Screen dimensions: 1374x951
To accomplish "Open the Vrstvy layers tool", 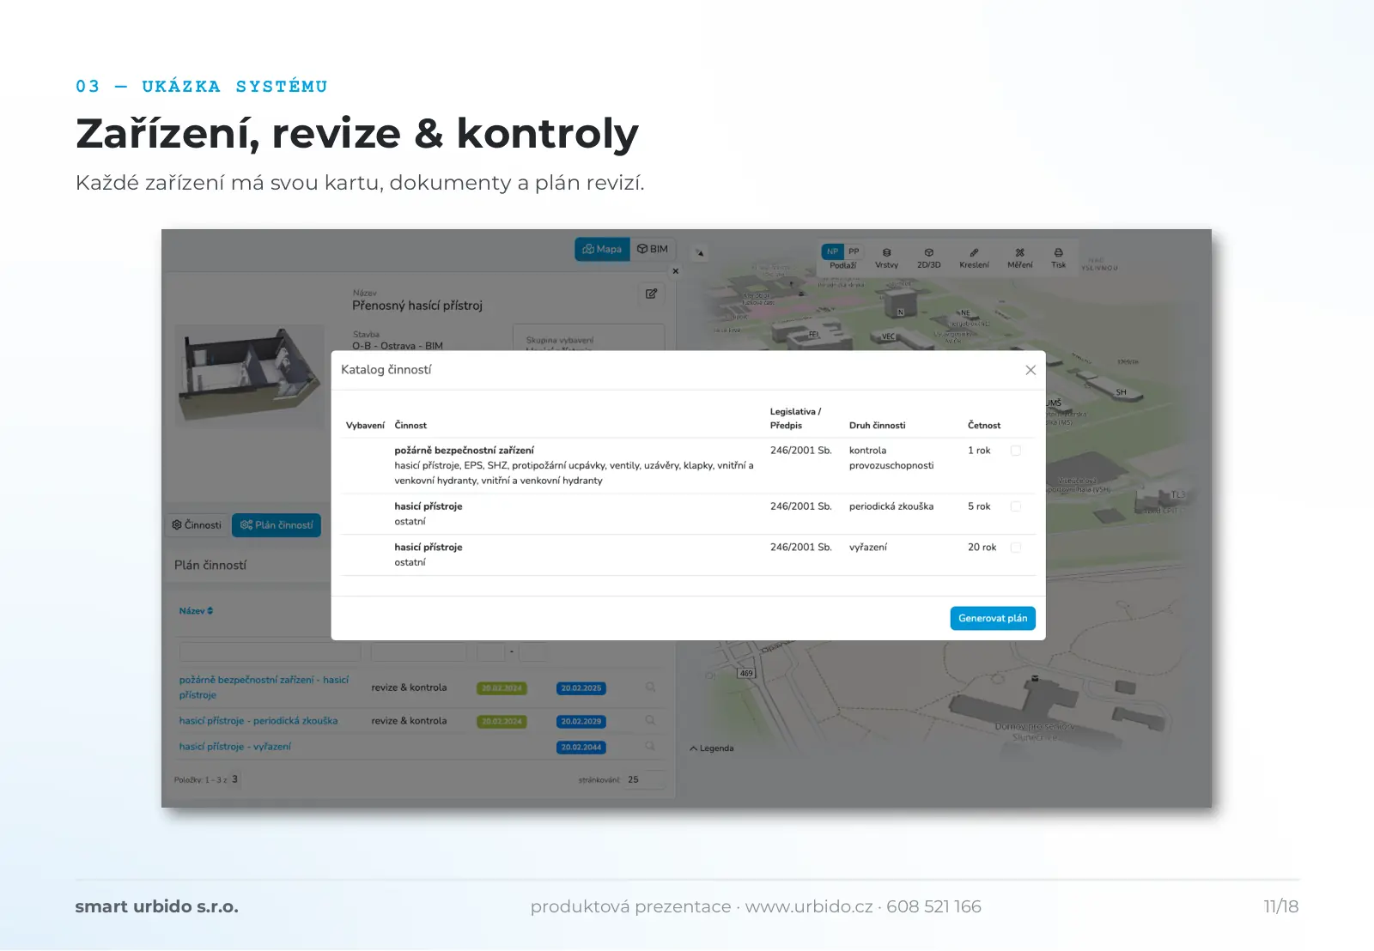I will [x=887, y=258].
